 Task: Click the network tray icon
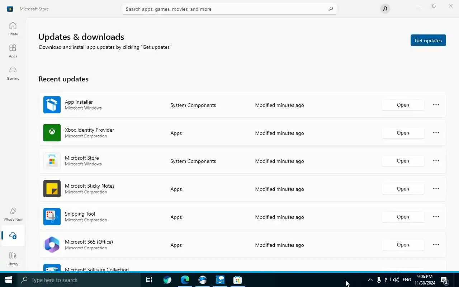pos(388,280)
